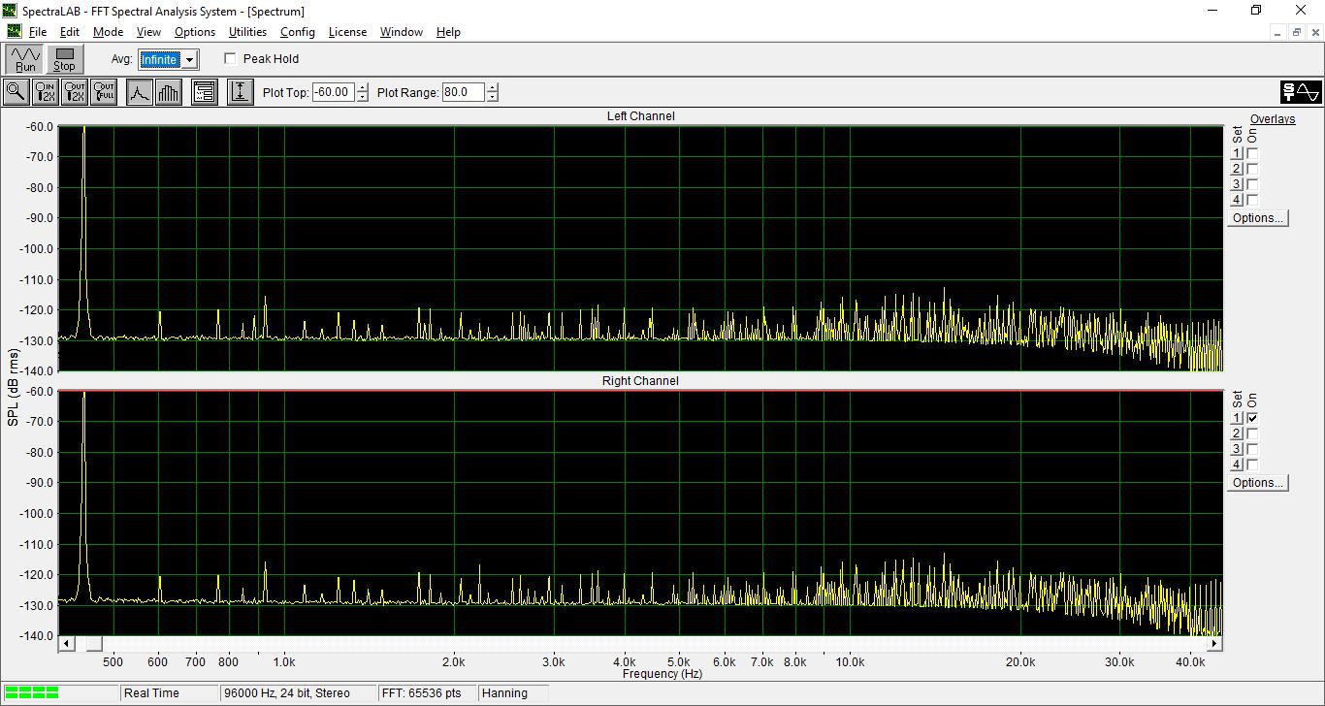The height and width of the screenshot is (706, 1325).
Task: Click the amplitude auto-scale icon
Action: point(240,92)
